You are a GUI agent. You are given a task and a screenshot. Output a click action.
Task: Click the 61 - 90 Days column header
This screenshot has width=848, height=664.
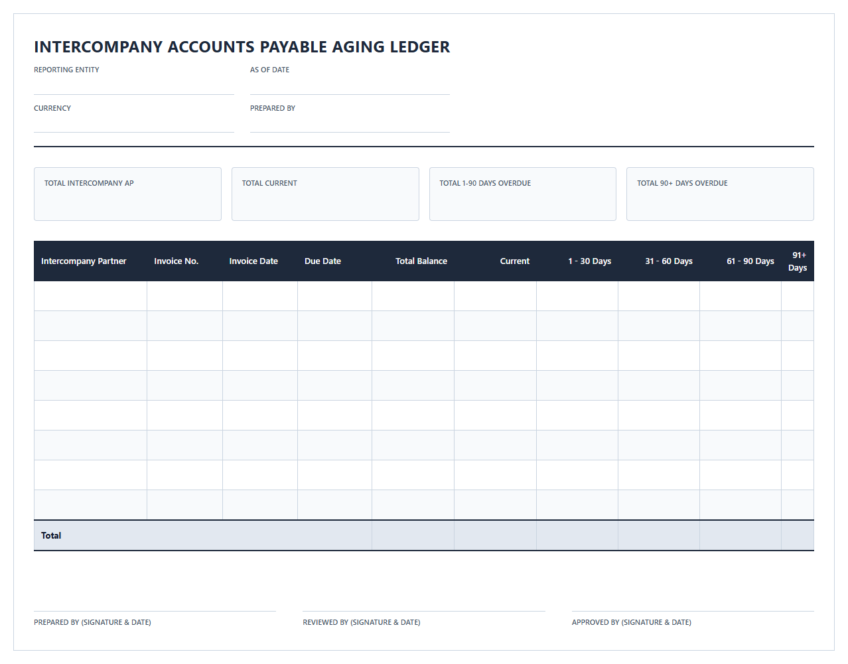[741, 261]
